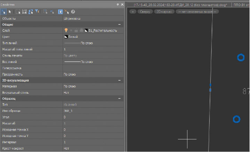Click the text lines with cursor toolbar icon
Screen dimensions: 250x152
click(24, 12)
